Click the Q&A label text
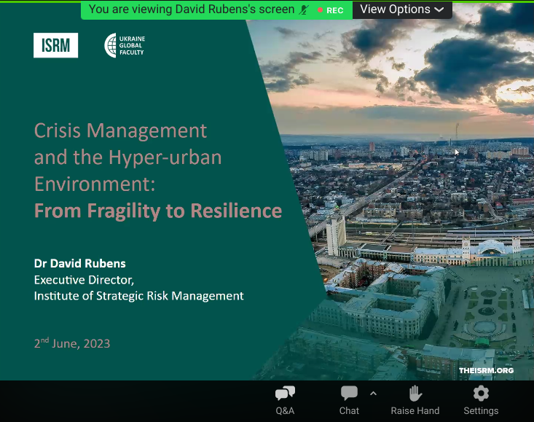Viewport: 534px width, 422px height. tap(285, 410)
